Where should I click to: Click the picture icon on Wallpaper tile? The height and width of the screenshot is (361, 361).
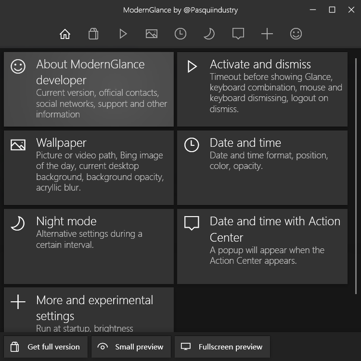pos(18,145)
